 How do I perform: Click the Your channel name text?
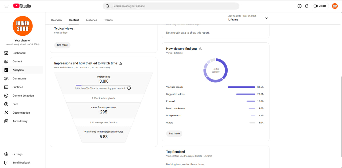(x=22, y=41)
